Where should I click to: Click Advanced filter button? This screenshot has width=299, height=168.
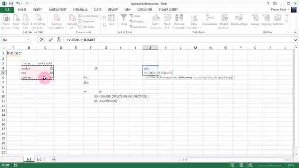(x=138, y=27)
